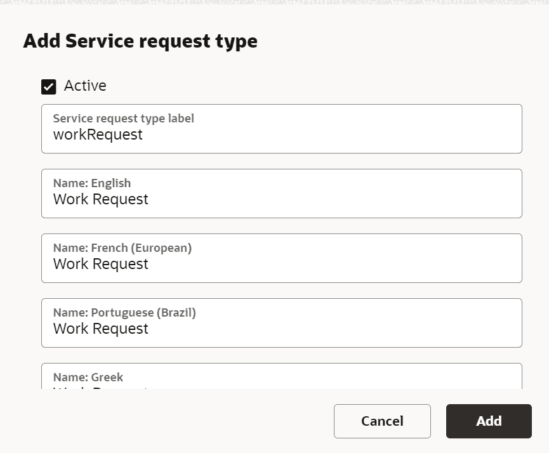Click the "Name: Greek" caption

[88, 377]
